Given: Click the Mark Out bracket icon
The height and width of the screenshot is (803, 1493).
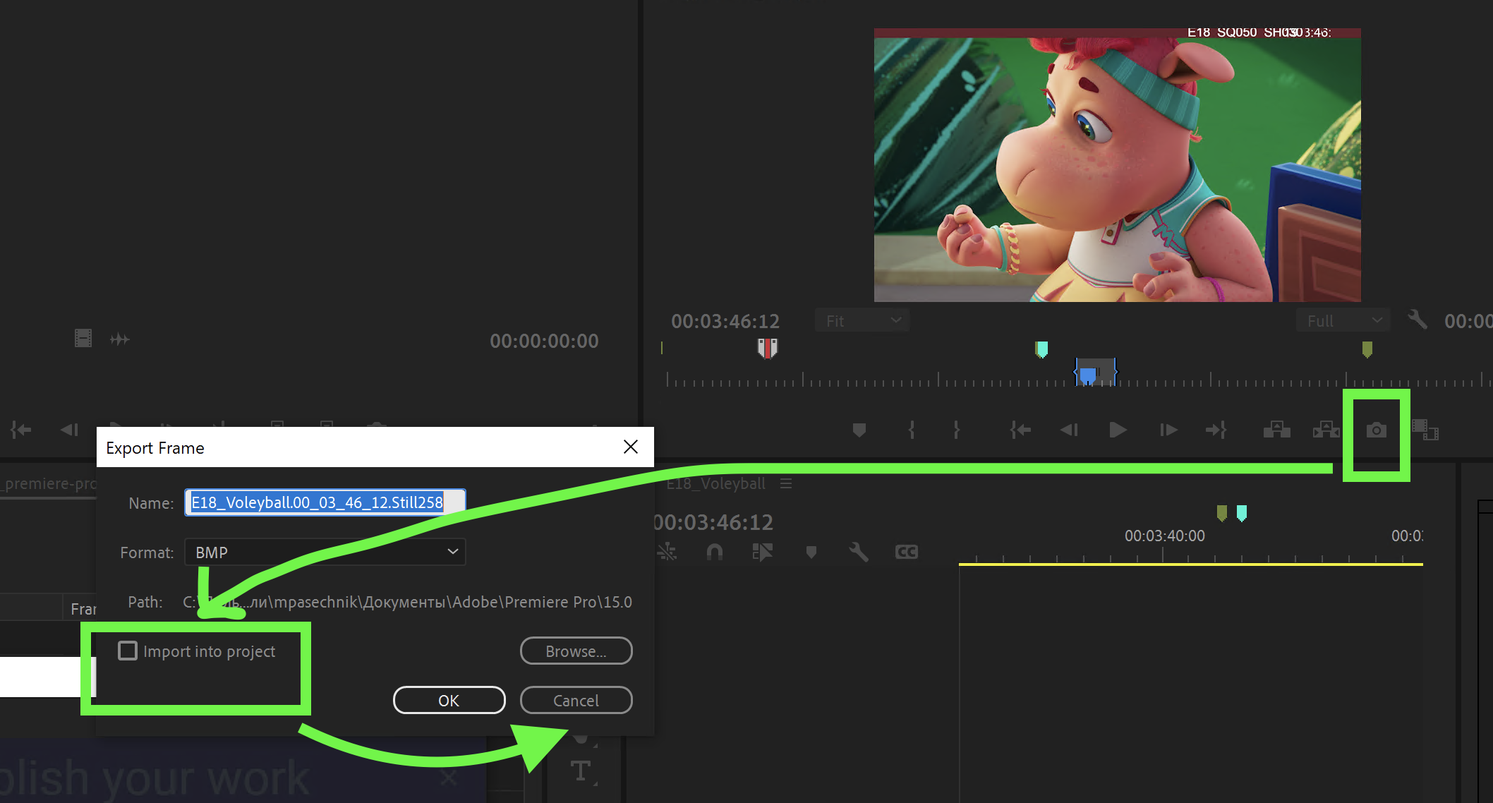Looking at the screenshot, I should (957, 430).
